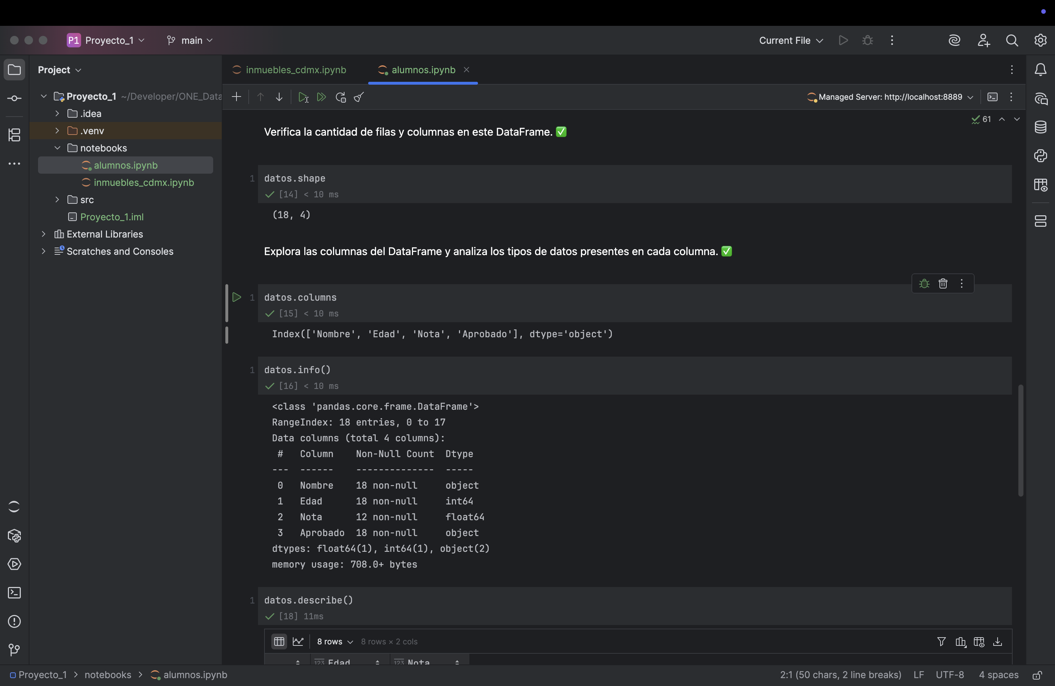Open the Services tool window
Screen dimensions: 1055x686
(x=14, y=564)
